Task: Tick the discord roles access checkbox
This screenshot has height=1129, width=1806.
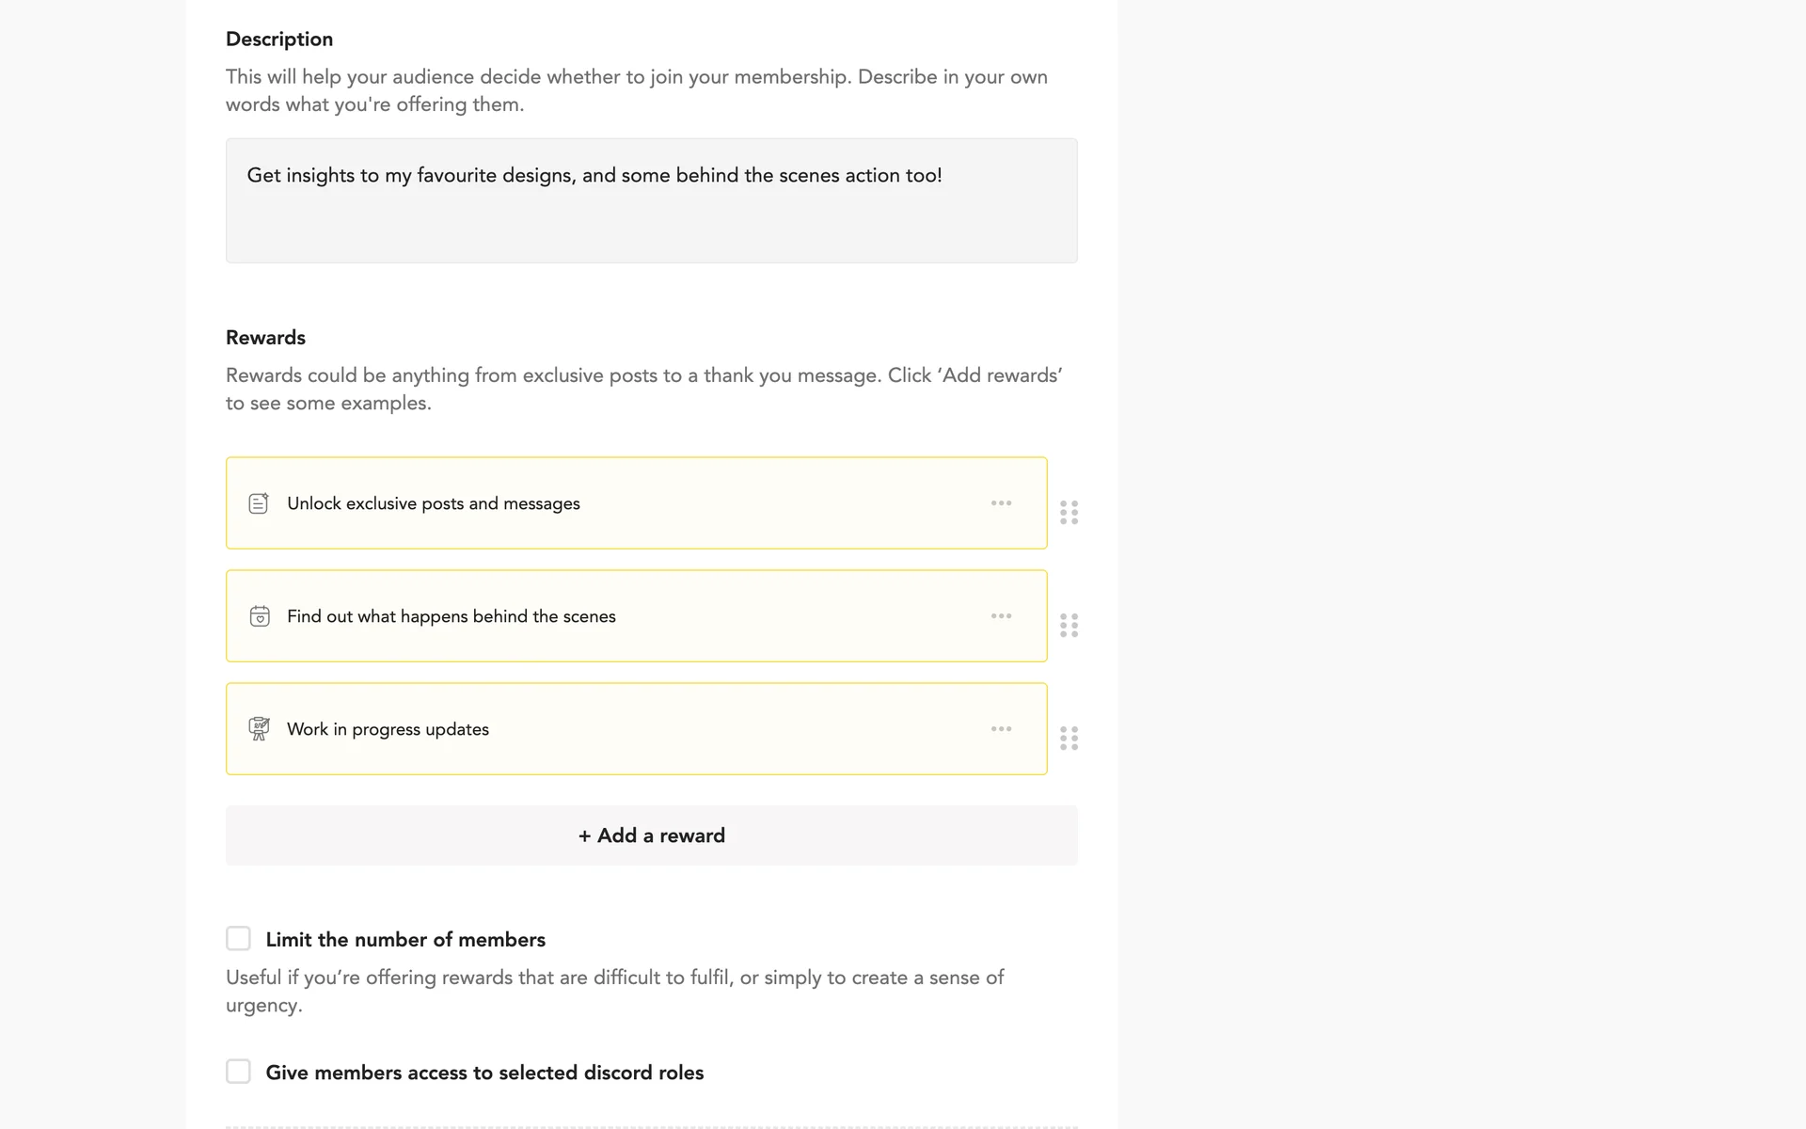Action: tap(239, 1072)
